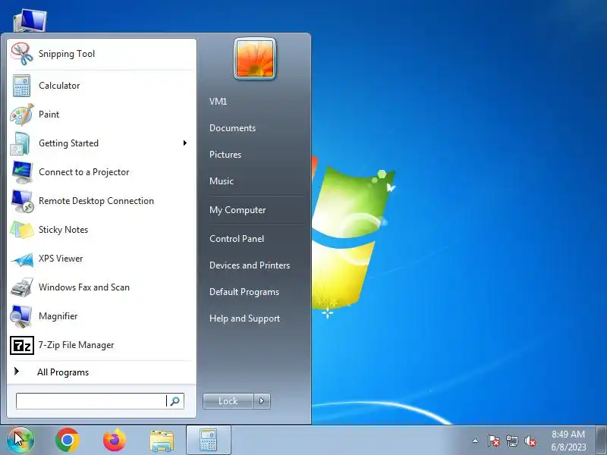607x455 pixels.
Task: Open XPS Viewer paper plane icon
Action: (22, 259)
